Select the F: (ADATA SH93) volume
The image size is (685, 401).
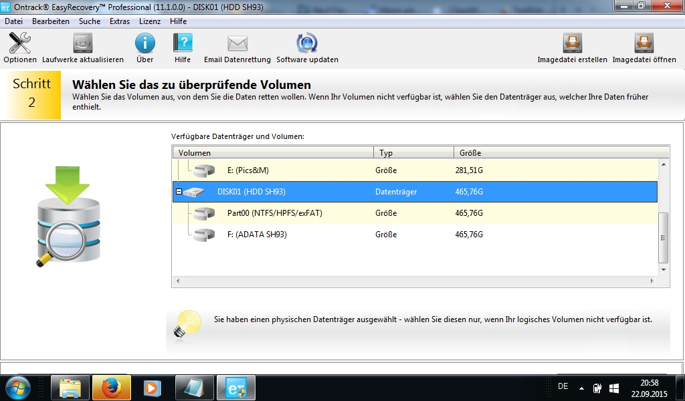[x=415, y=235]
